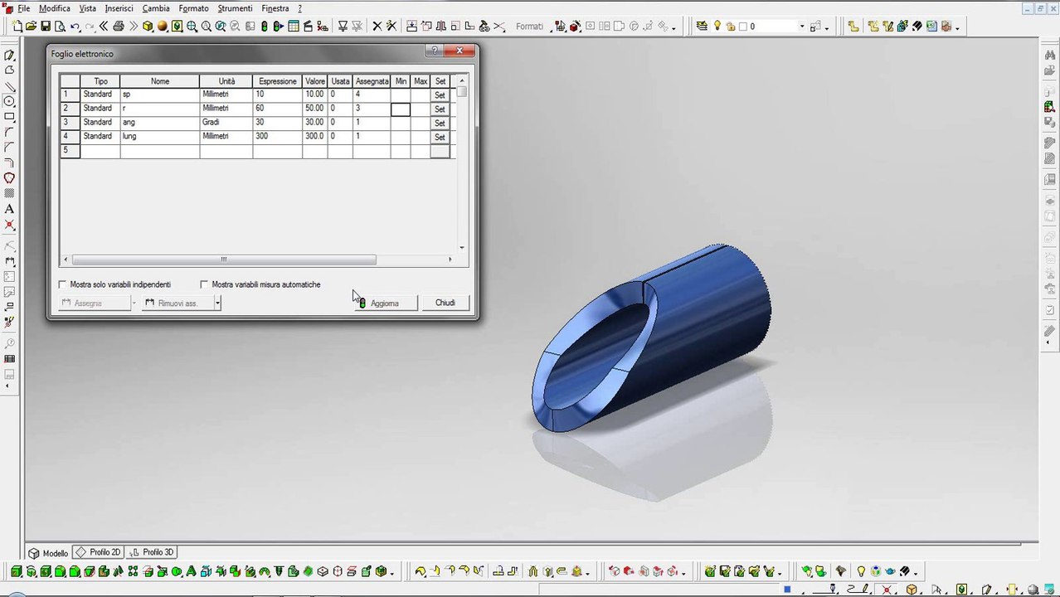Select the rectangle tool in left toolbar

click(10, 117)
